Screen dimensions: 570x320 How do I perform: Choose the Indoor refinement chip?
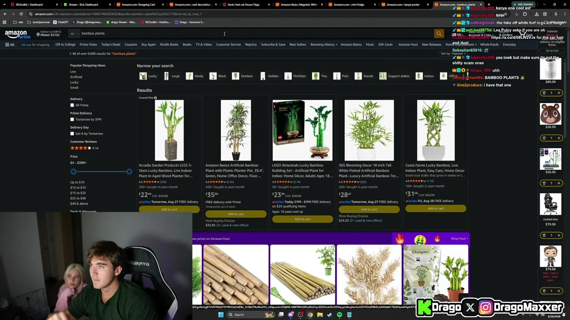pos(425,76)
